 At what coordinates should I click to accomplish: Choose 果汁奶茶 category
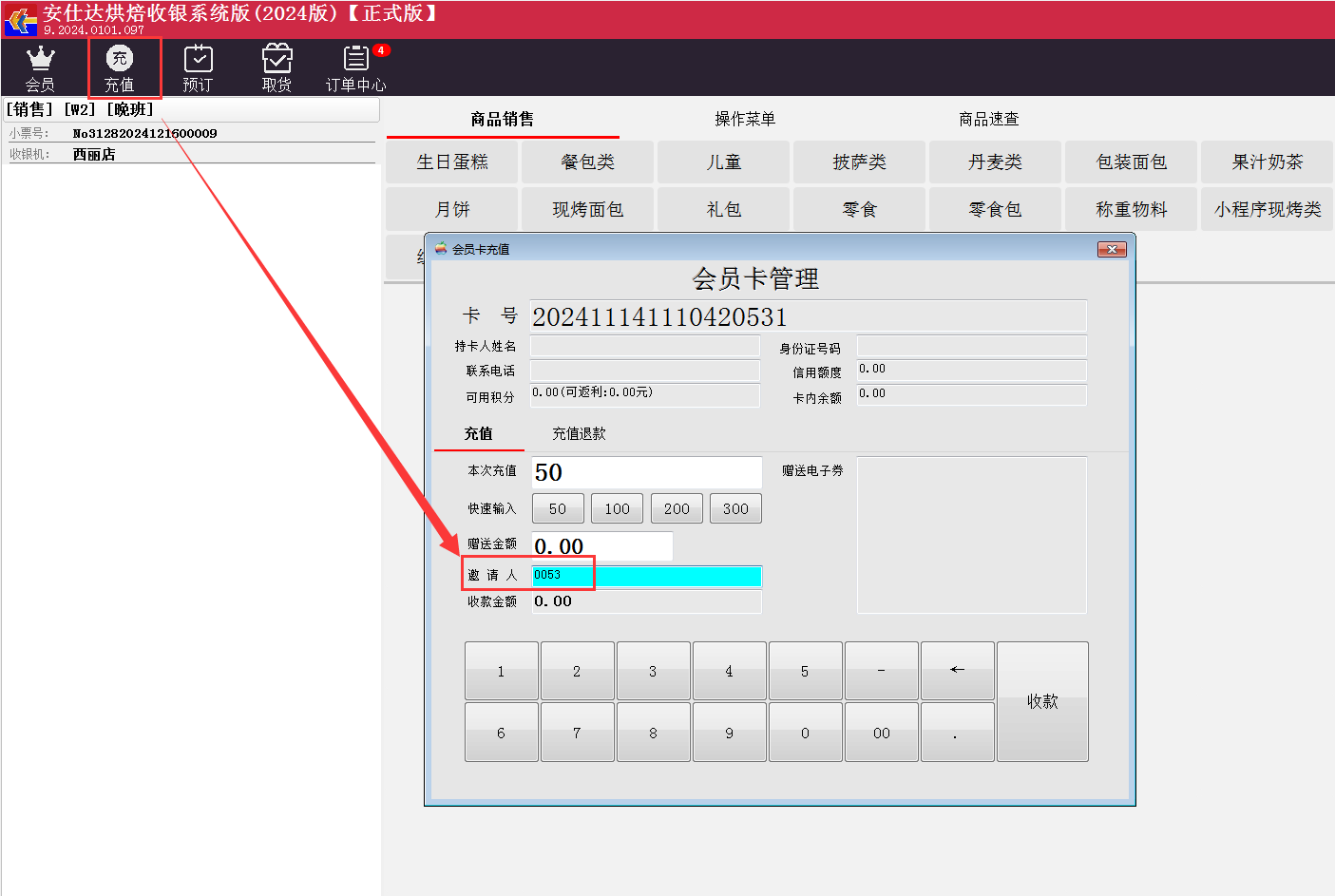click(x=1268, y=162)
